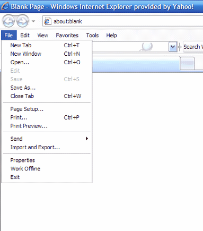Click the Forward navigation arrow button
Screen dimensions: 203x231
[x=22, y=21]
